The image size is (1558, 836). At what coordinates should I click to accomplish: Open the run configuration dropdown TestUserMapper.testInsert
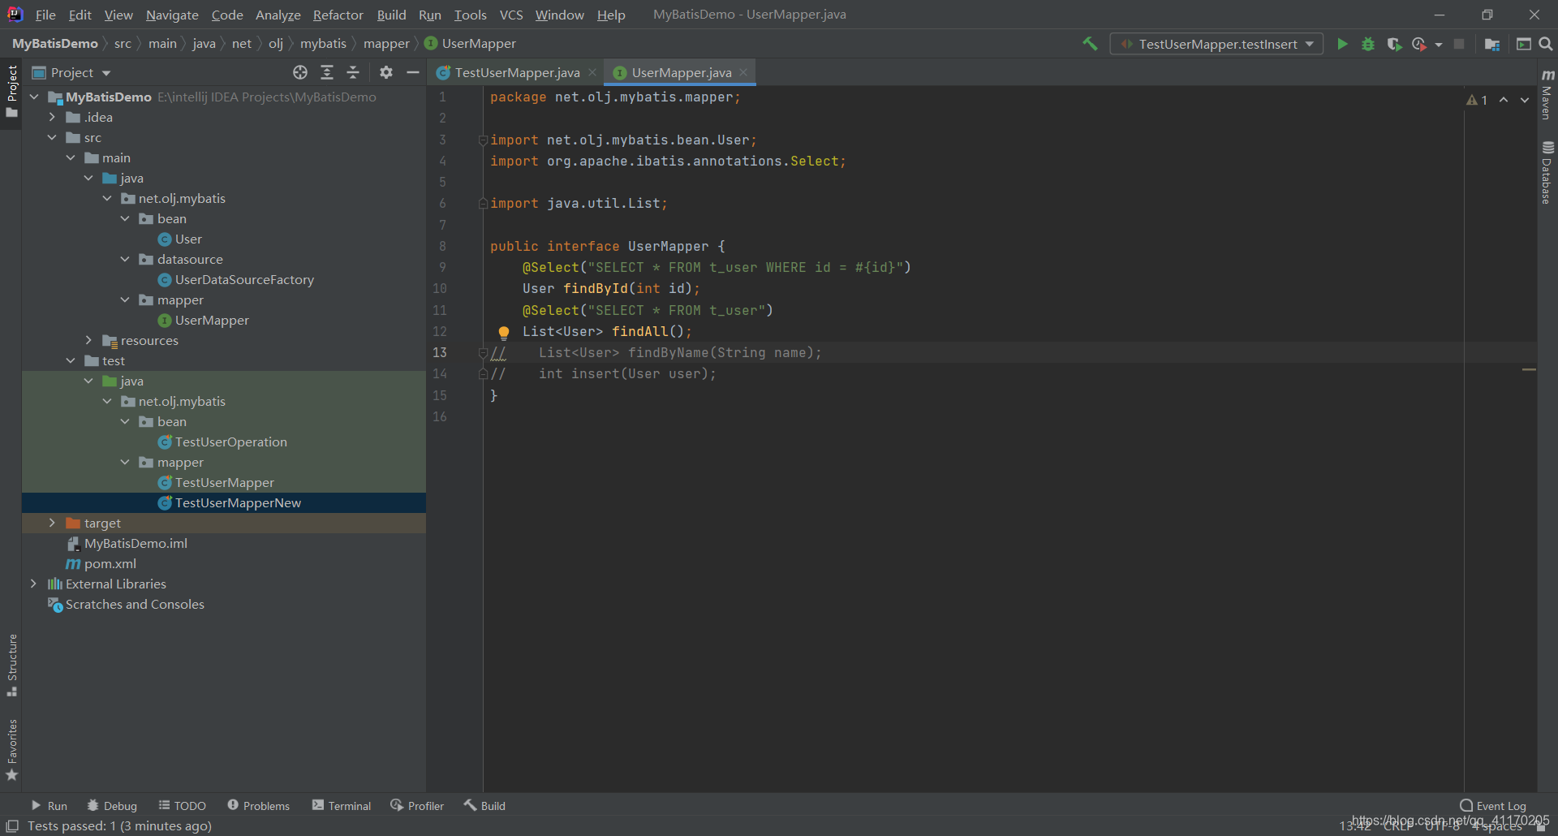(1216, 44)
